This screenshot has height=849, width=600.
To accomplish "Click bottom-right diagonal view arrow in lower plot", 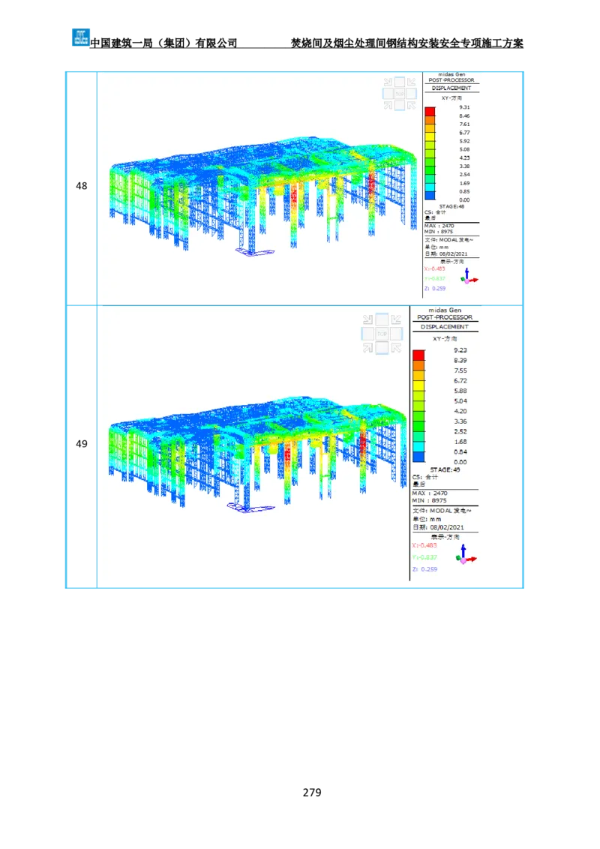I will pyautogui.click(x=396, y=347).
